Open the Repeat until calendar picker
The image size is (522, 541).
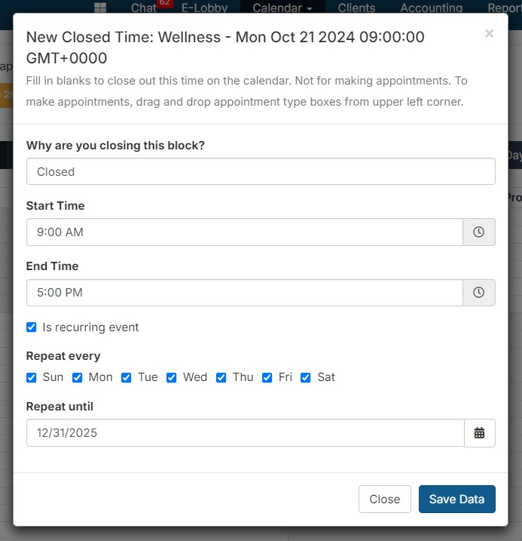479,433
